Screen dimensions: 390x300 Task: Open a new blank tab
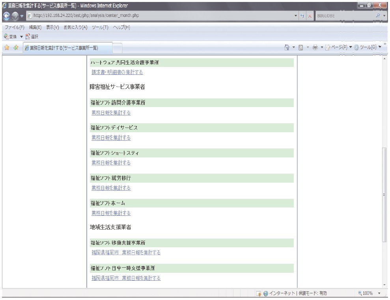[x=117, y=48]
